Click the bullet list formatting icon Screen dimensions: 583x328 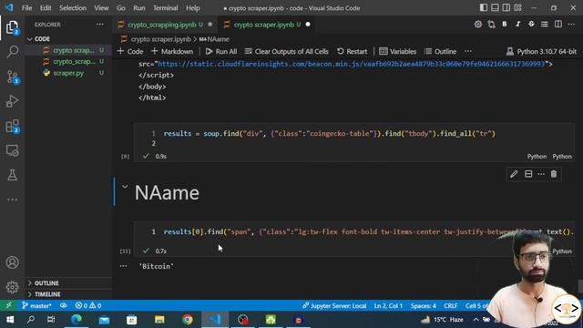[545, 25]
